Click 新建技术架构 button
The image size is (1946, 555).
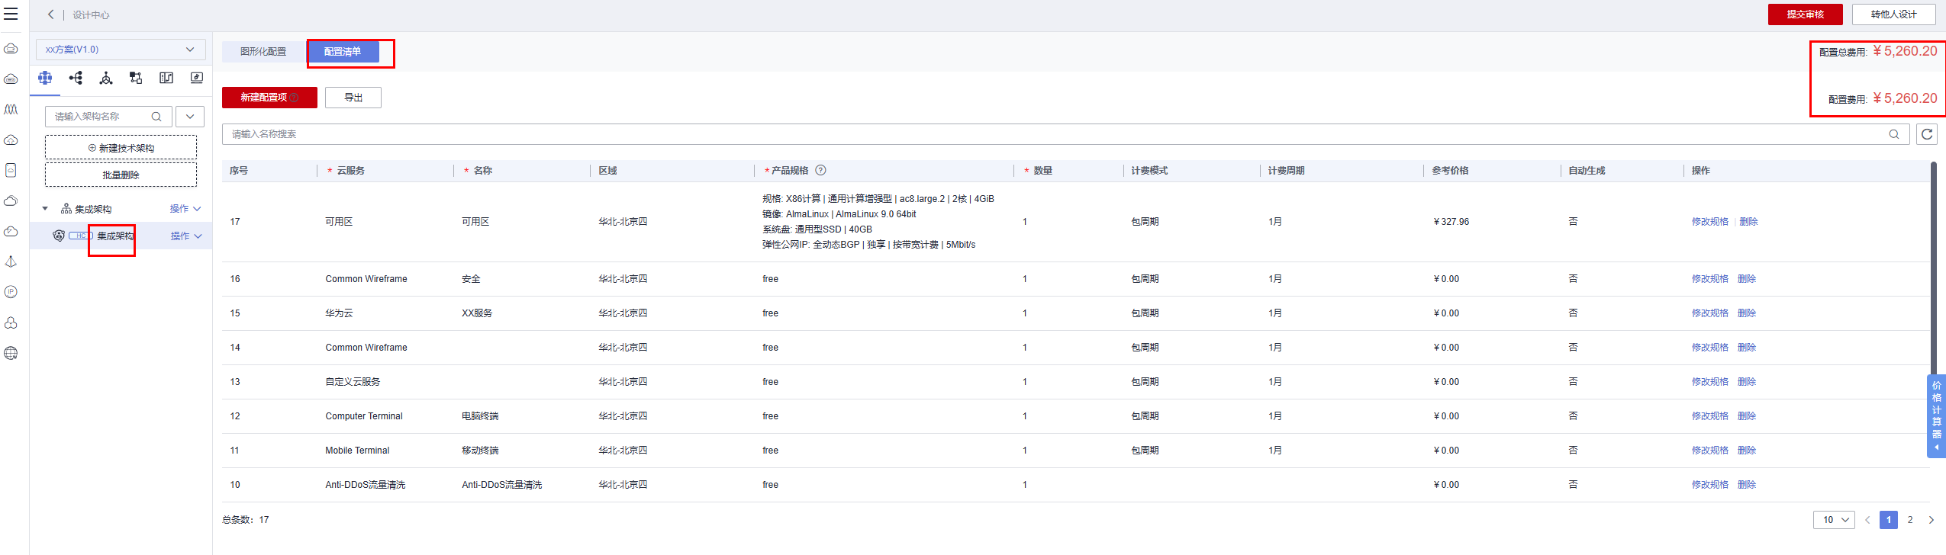click(x=121, y=148)
